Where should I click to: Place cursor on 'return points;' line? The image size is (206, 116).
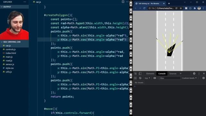point(62,97)
